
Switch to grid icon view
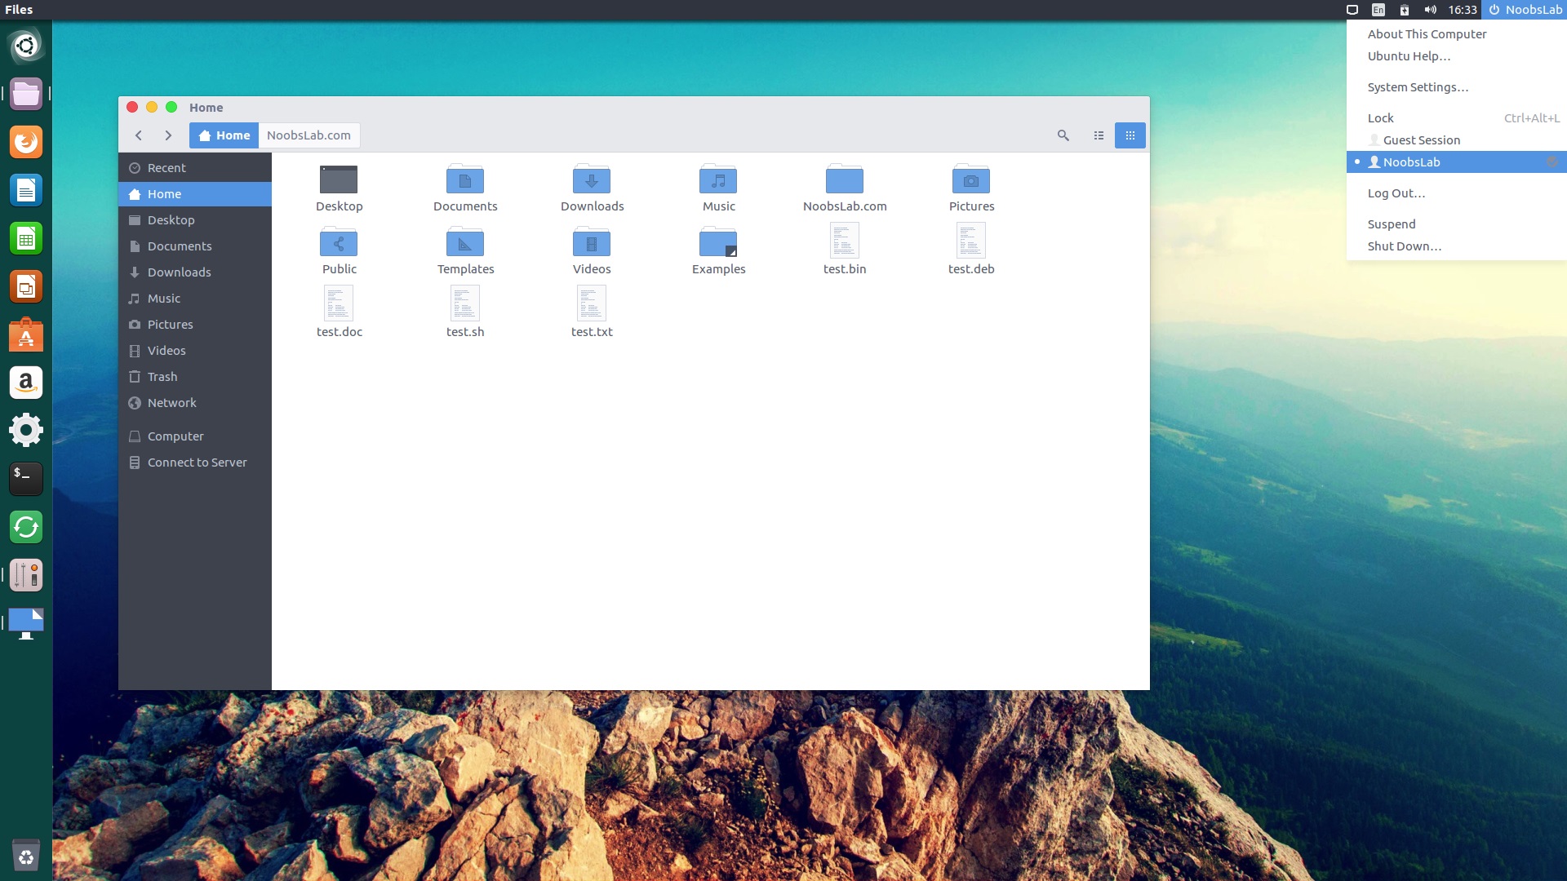coord(1130,135)
